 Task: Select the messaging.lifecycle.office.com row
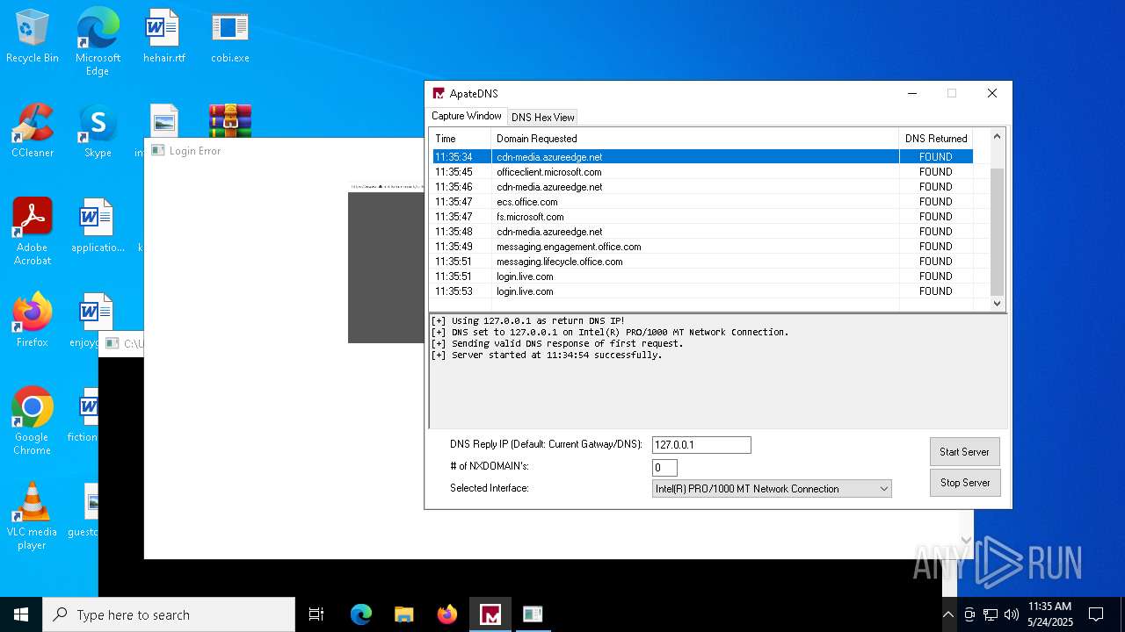tap(701, 262)
